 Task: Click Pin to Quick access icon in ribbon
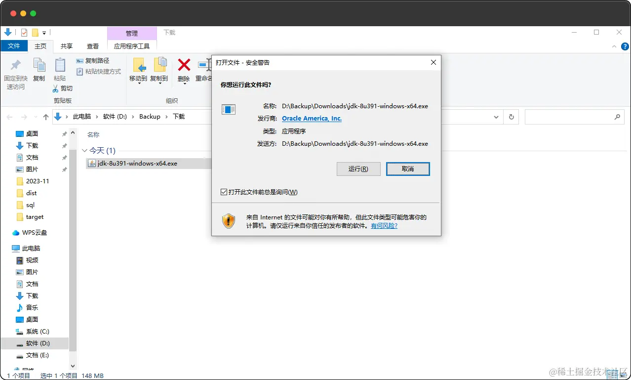click(16, 65)
